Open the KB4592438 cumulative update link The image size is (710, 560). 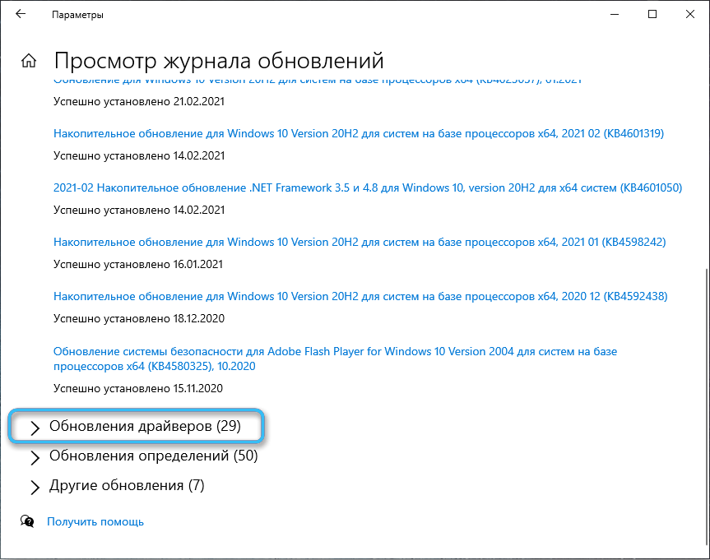click(360, 296)
